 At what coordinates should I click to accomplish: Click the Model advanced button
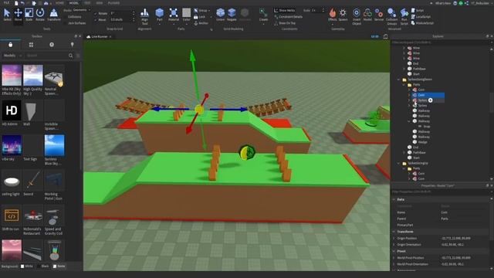point(367,15)
